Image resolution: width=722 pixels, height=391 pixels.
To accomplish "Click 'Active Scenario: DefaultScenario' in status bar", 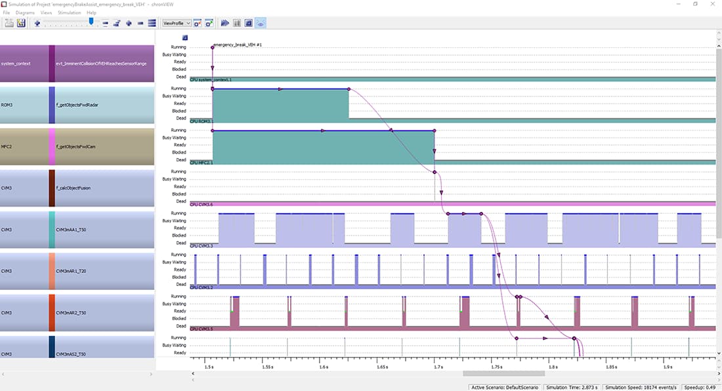I will coord(505,387).
